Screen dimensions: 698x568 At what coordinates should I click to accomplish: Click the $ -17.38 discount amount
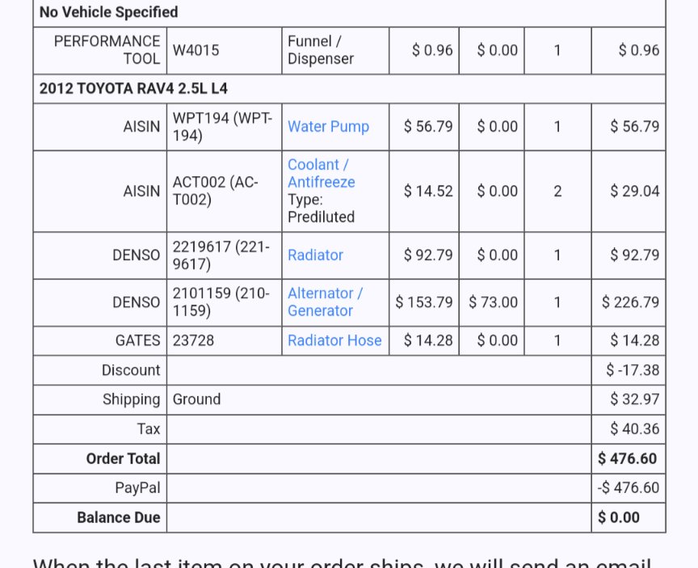(633, 370)
